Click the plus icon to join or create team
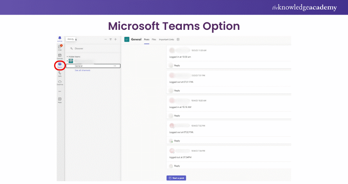The image size is (348, 184). 115,39
